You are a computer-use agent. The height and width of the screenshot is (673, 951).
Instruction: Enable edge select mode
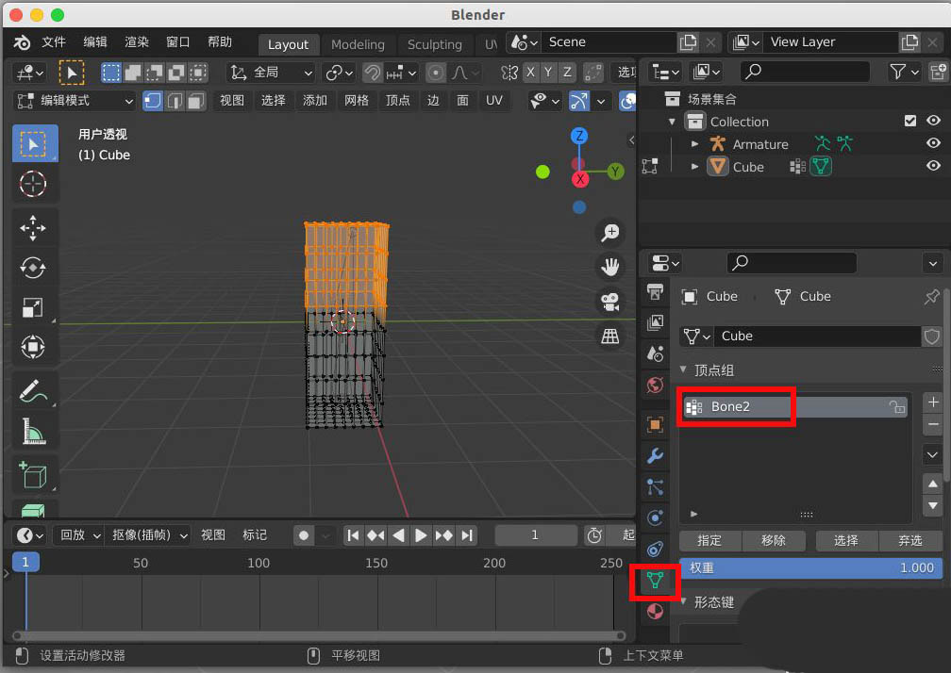click(x=174, y=101)
